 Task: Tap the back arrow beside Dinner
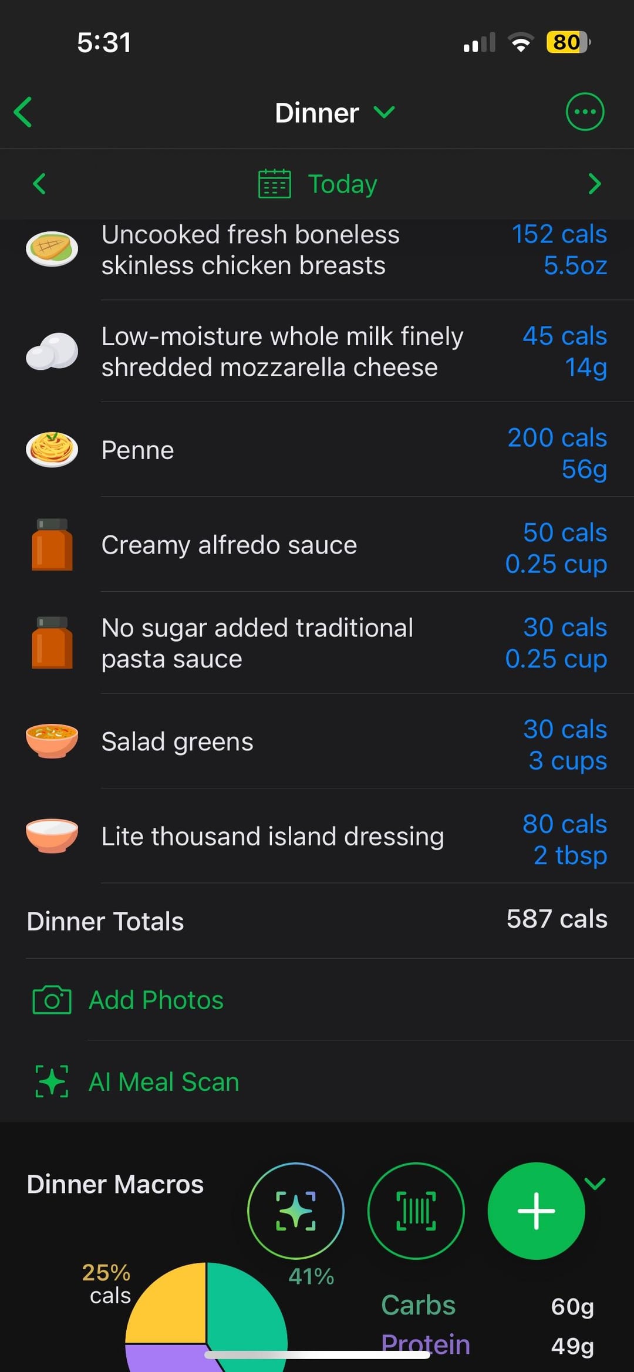(23, 112)
